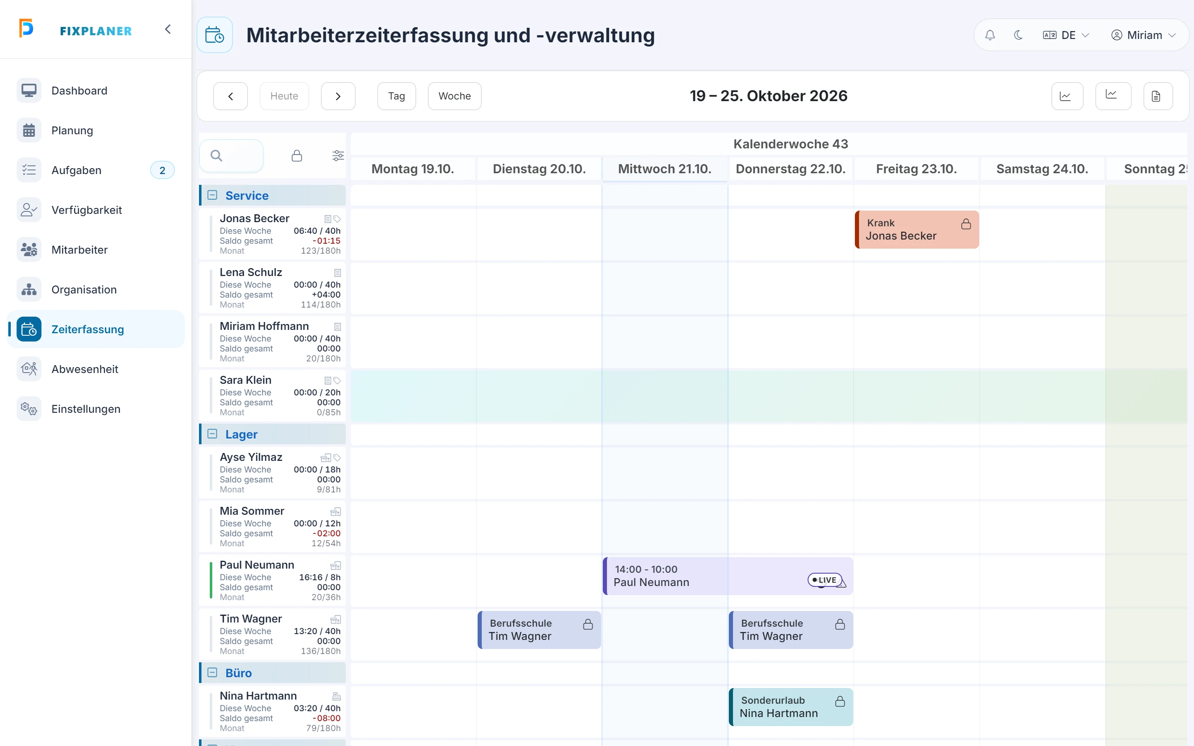This screenshot has width=1194, height=746.
Task: Toggle dark mode moon icon
Action: (1018, 35)
